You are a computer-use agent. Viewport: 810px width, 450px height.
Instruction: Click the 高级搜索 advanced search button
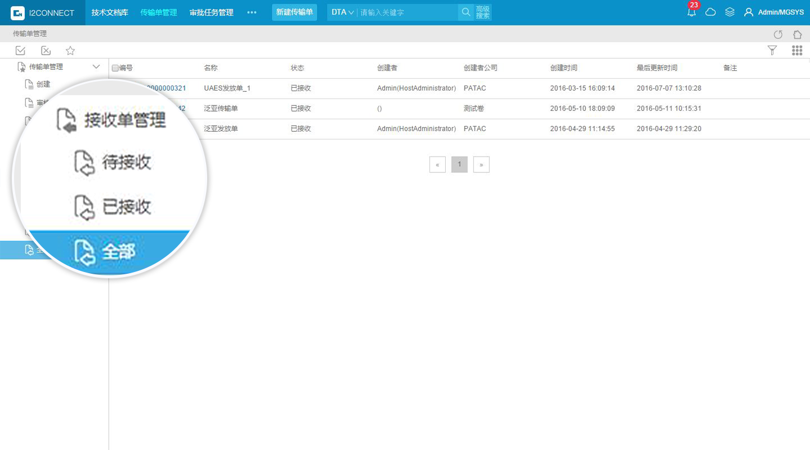pyautogui.click(x=482, y=12)
